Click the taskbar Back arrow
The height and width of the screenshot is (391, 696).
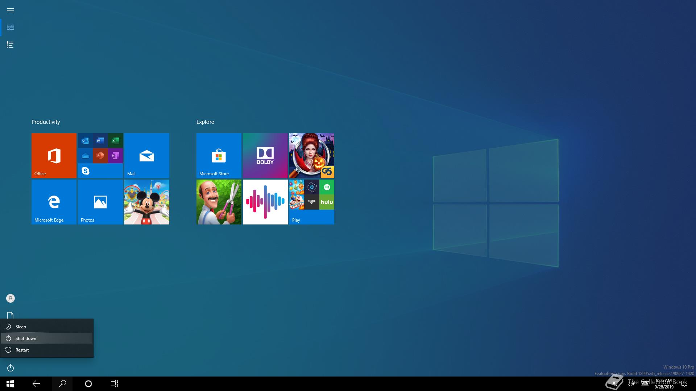[36, 384]
